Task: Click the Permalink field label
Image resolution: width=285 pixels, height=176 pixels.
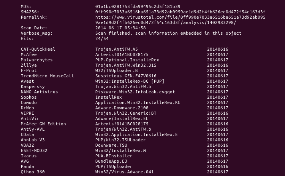Action: [34, 18]
